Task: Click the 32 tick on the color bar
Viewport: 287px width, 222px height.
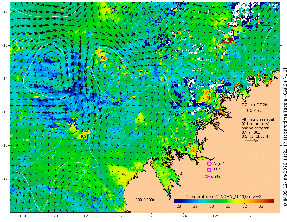Action: [x=245, y=206]
